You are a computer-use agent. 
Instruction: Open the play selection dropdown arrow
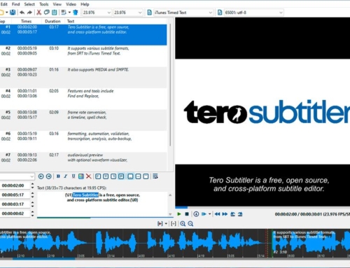point(209,214)
